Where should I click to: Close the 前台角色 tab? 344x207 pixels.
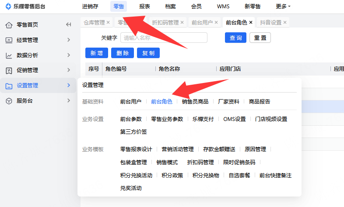(251, 22)
